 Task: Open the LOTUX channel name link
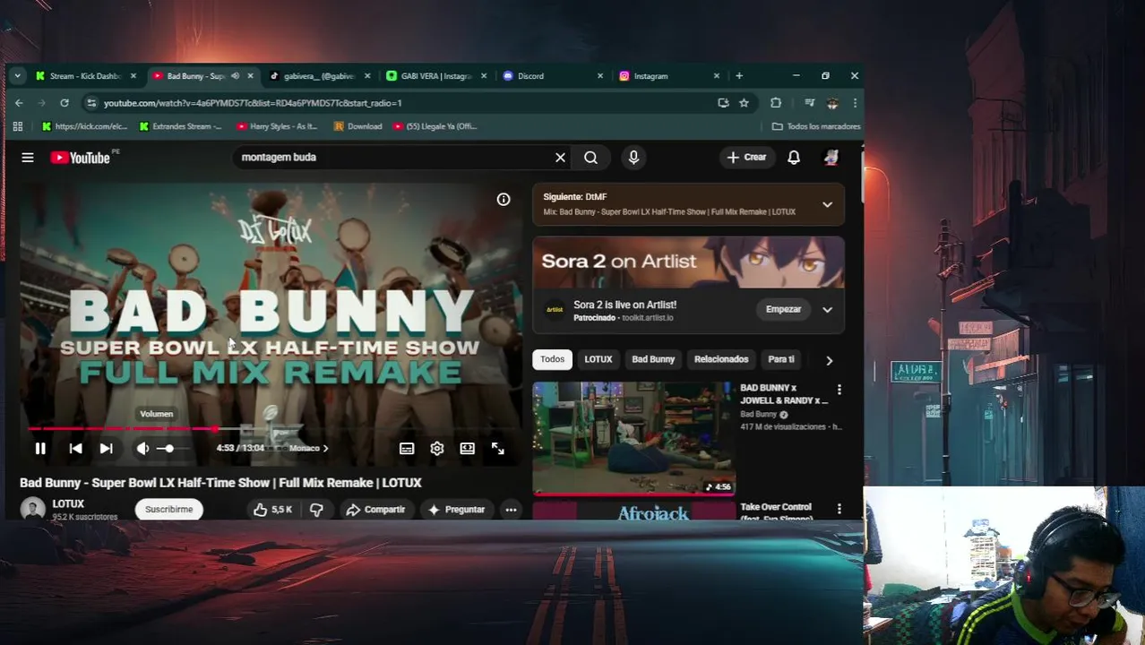point(68,504)
